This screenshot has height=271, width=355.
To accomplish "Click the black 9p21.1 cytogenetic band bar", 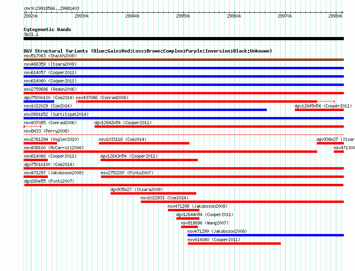I will click(183, 39).
